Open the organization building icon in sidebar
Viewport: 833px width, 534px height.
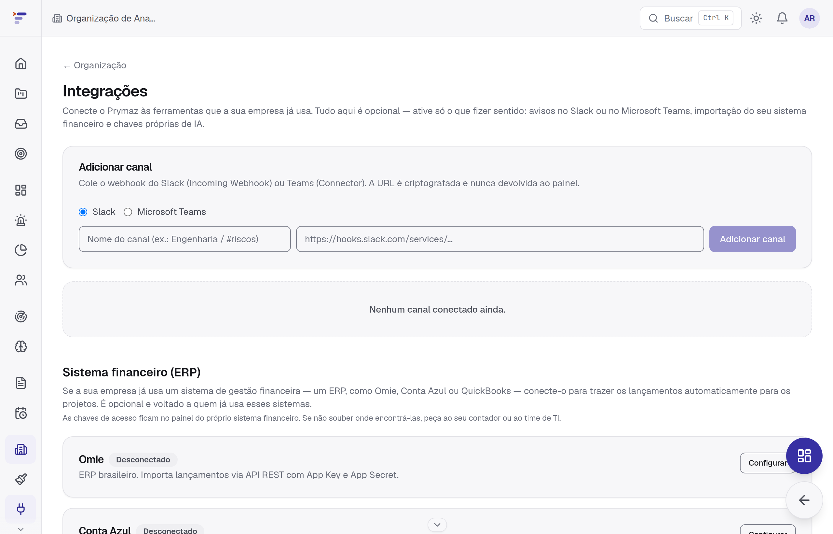coord(21,449)
